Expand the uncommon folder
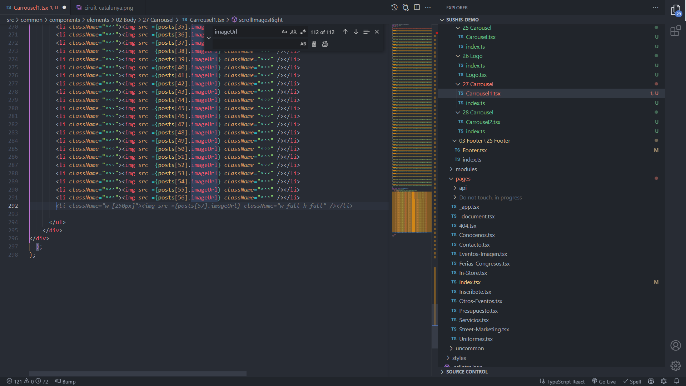 (451, 348)
